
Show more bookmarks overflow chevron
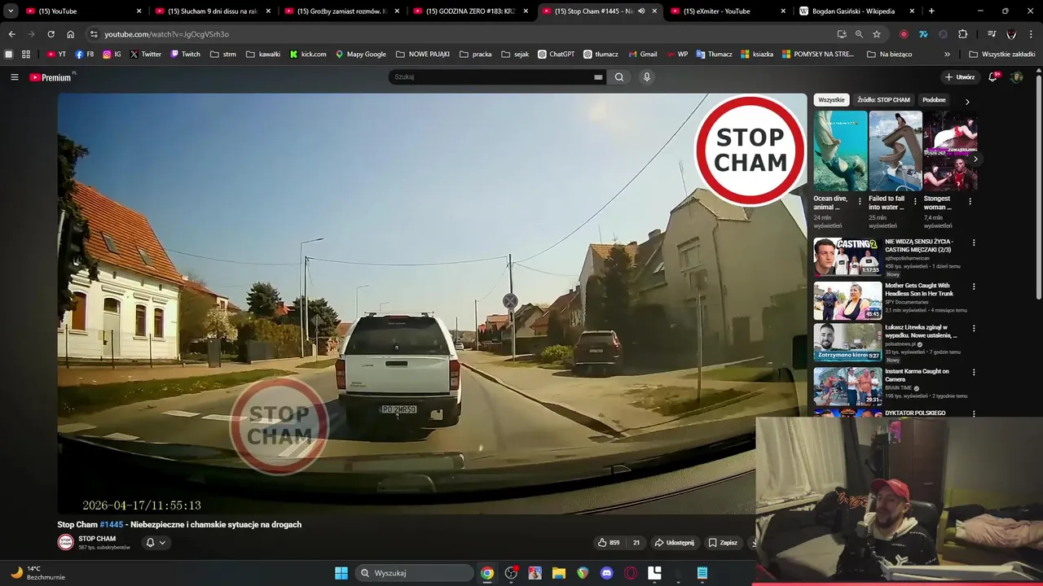[947, 55]
